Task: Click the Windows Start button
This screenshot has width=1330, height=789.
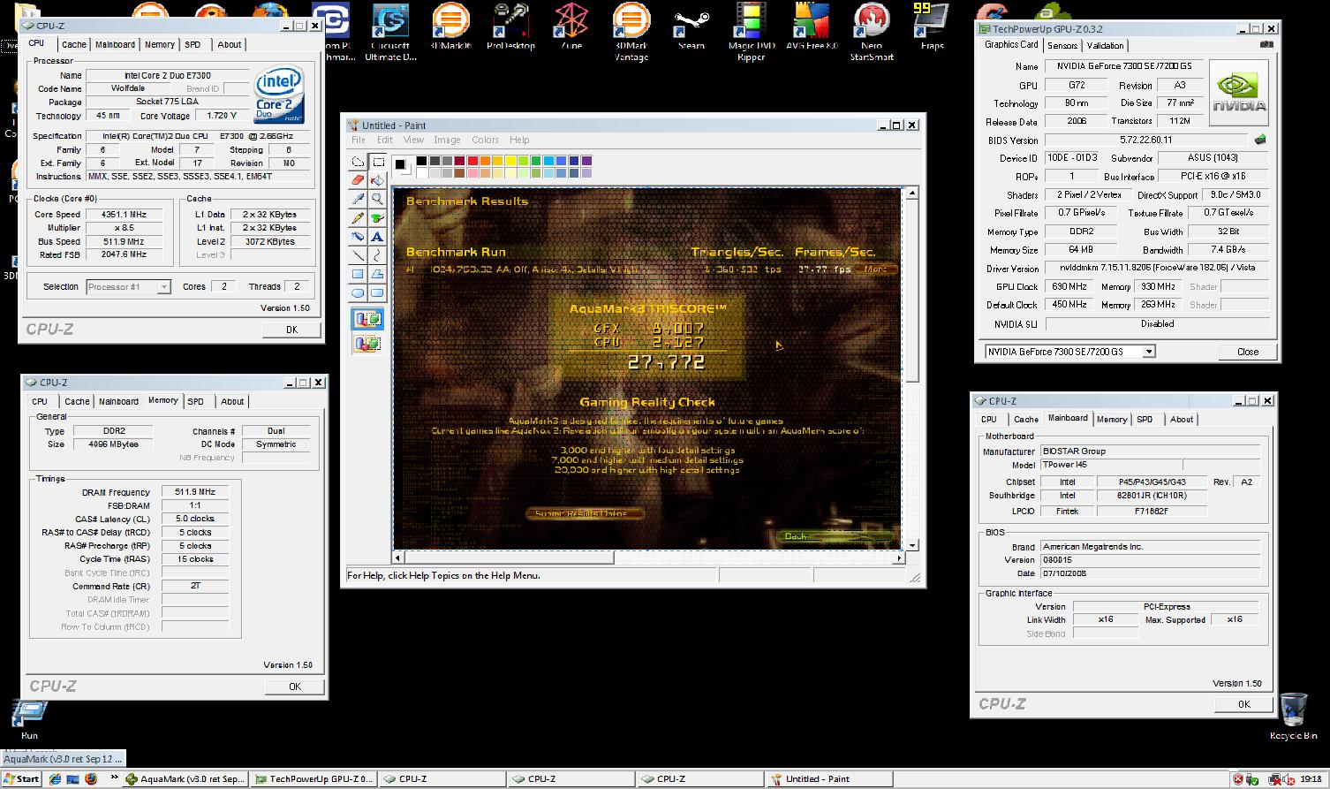Action: [21, 779]
